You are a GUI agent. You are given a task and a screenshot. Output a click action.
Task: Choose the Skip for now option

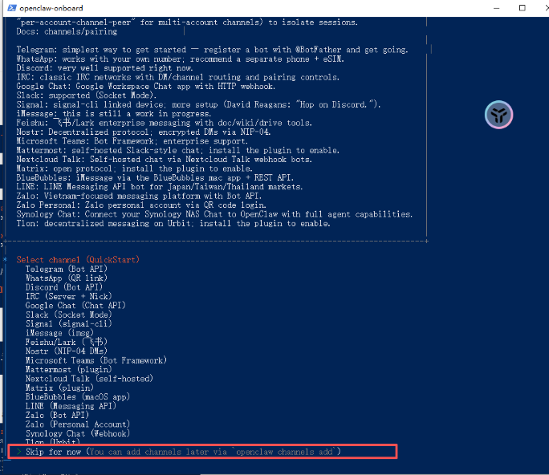pyautogui.click(x=202, y=452)
